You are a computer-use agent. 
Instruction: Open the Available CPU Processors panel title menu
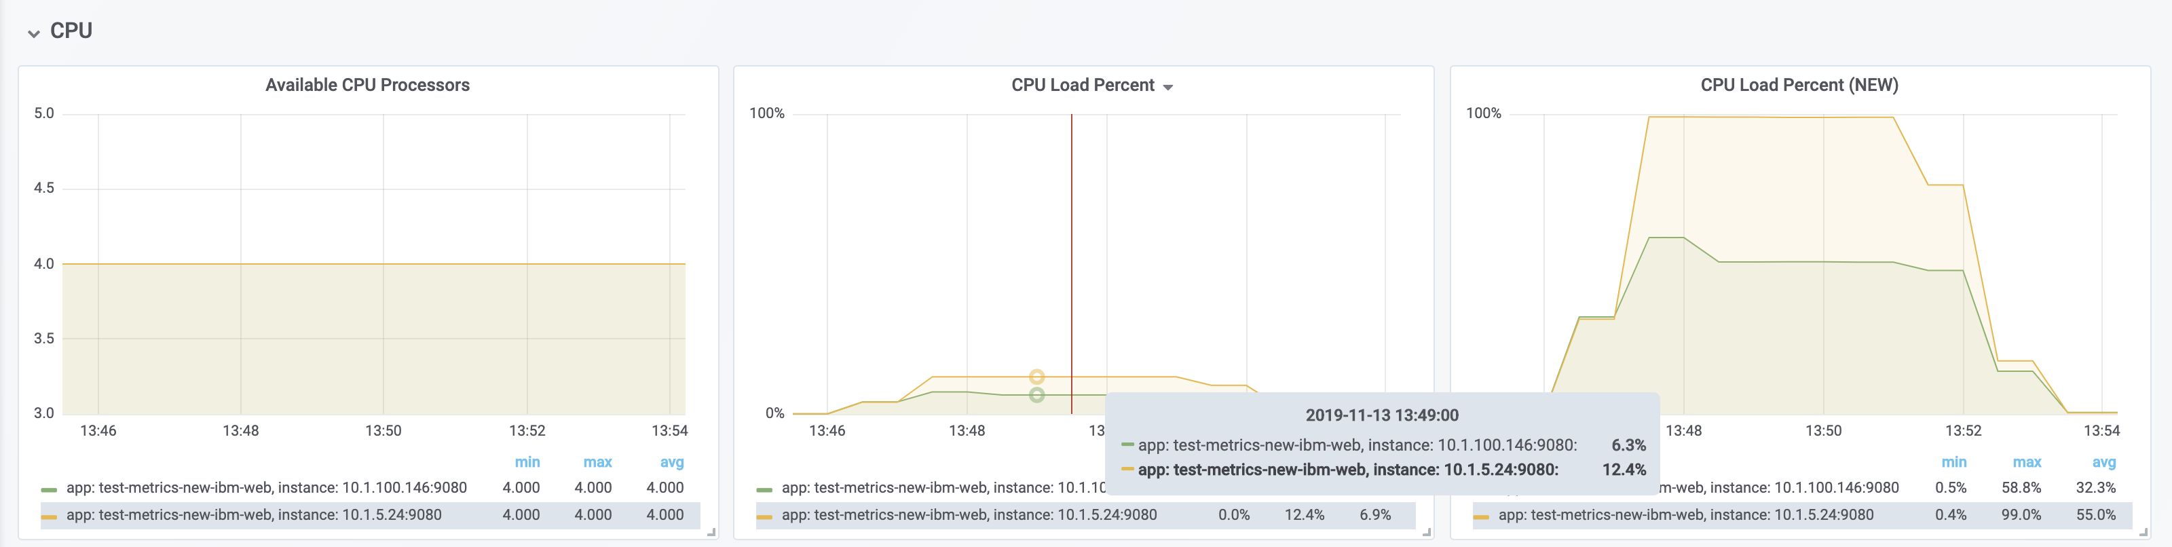click(x=367, y=85)
